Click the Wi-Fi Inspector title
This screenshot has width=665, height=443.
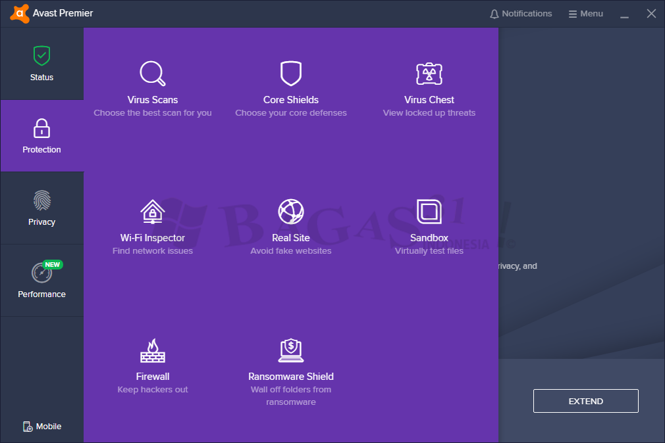tap(153, 238)
